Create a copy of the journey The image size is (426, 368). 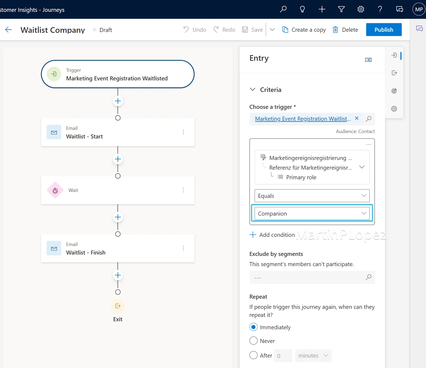pos(304,30)
